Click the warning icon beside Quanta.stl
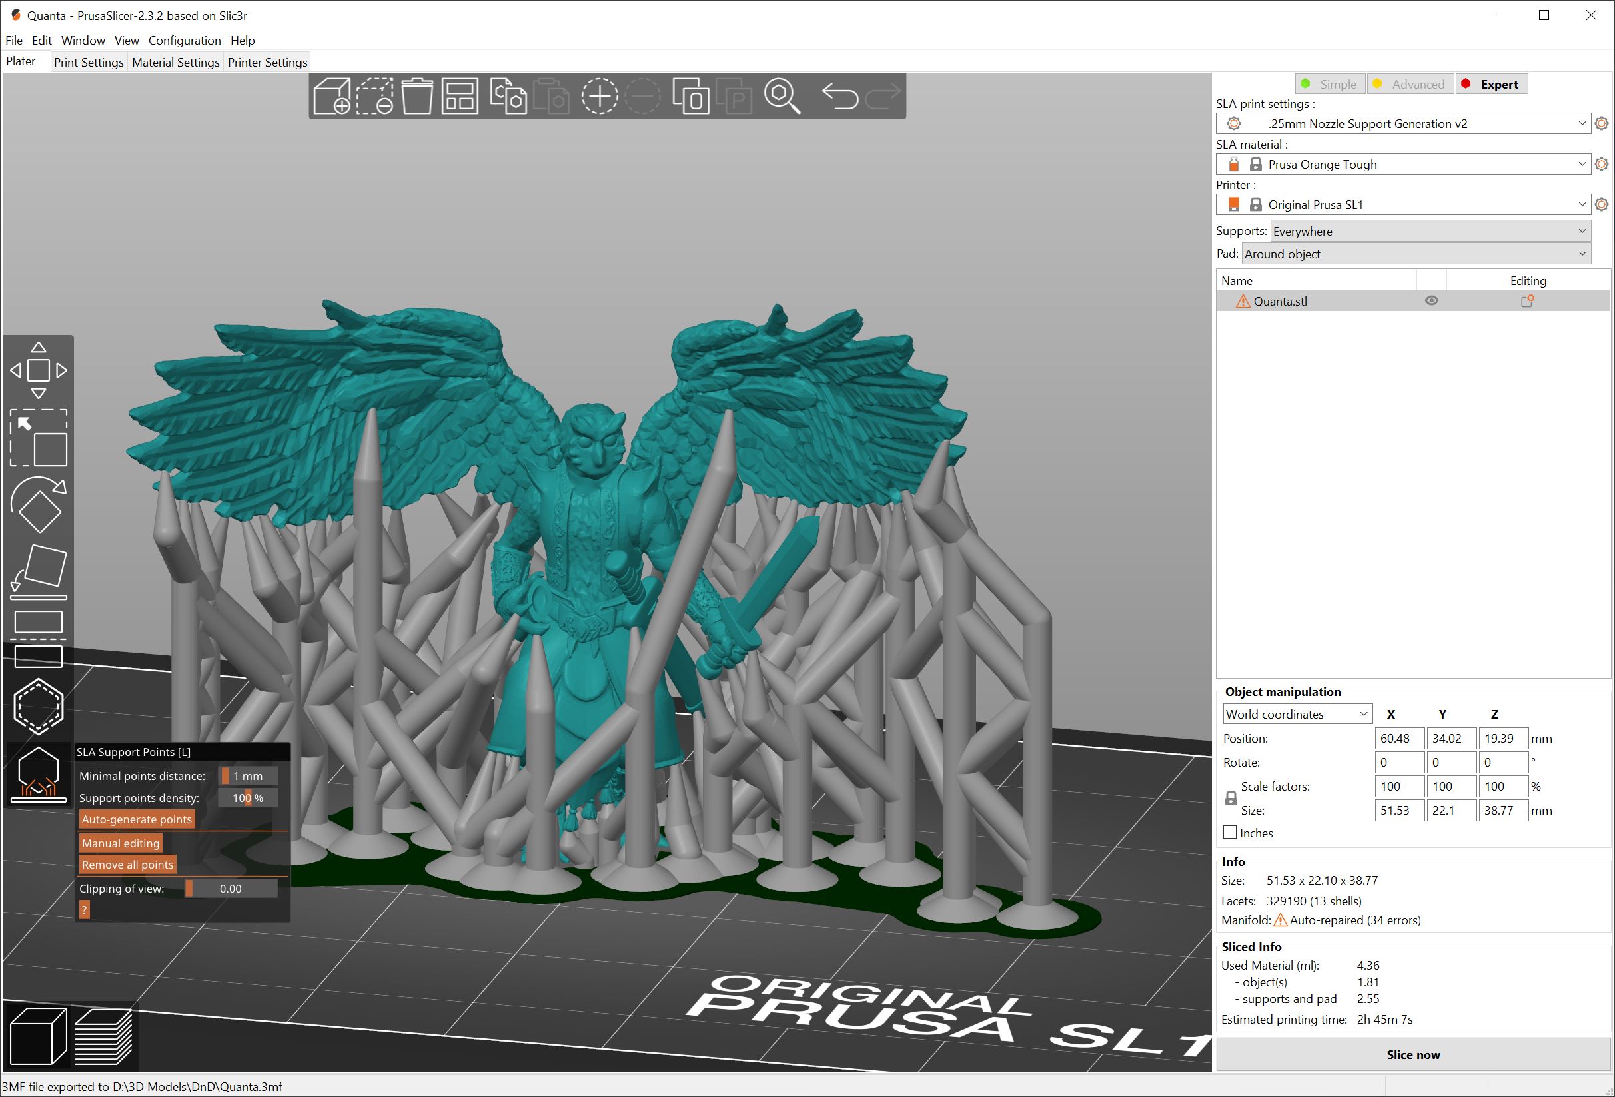The width and height of the screenshot is (1615, 1097). [x=1243, y=301]
